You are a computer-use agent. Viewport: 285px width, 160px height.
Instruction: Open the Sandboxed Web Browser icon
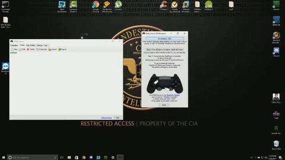click(x=107, y=7)
